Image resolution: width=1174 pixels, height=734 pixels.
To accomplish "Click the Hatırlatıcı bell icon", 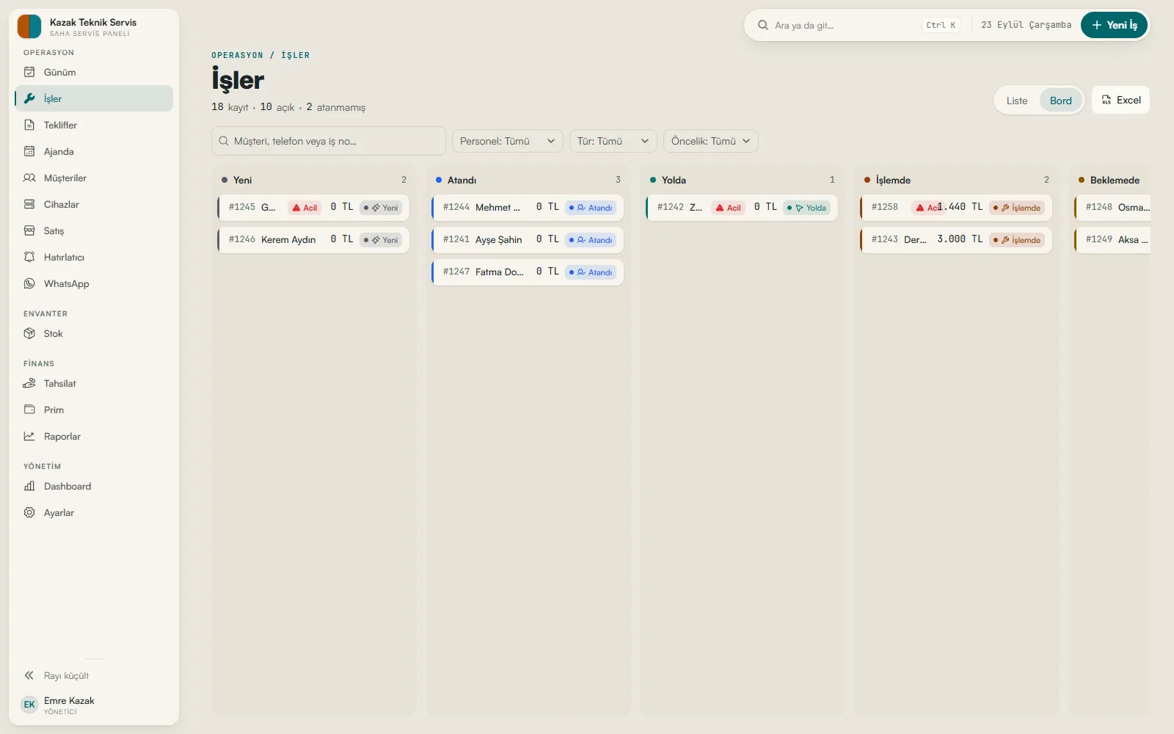I will [29, 257].
